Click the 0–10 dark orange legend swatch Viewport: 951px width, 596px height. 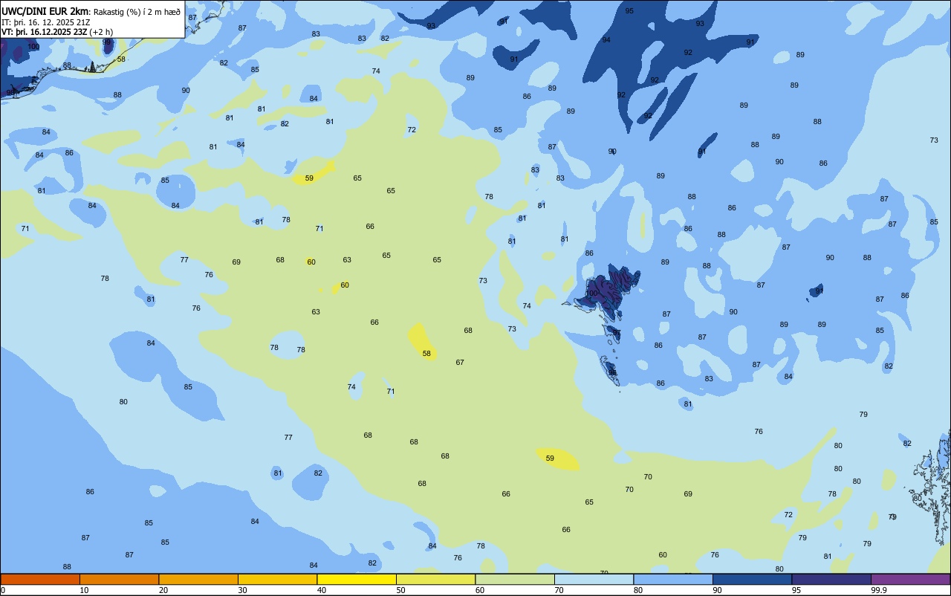pyautogui.click(x=40, y=579)
